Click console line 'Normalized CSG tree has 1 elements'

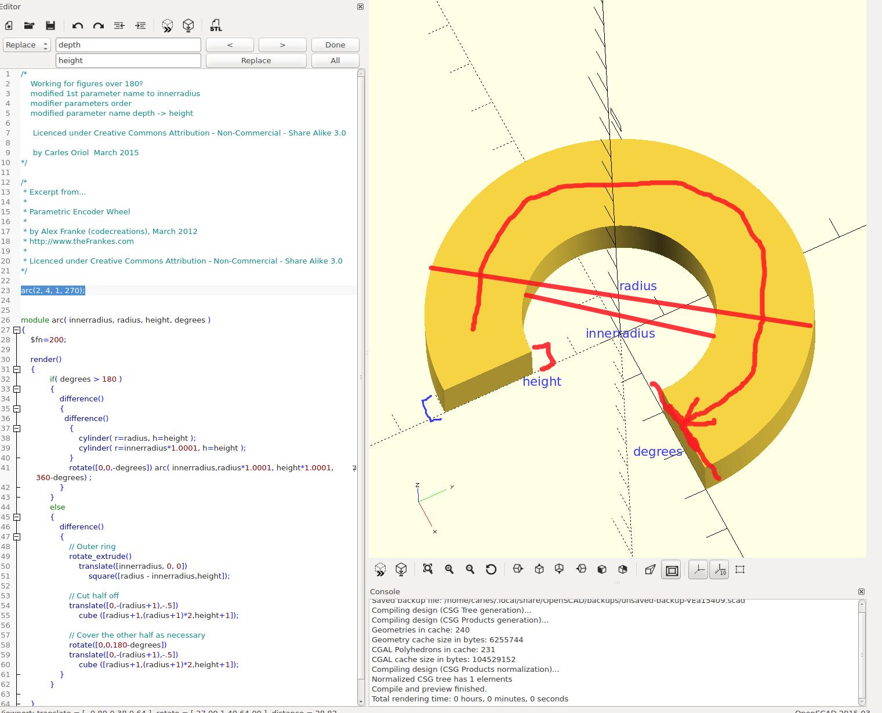(x=442, y=679)
